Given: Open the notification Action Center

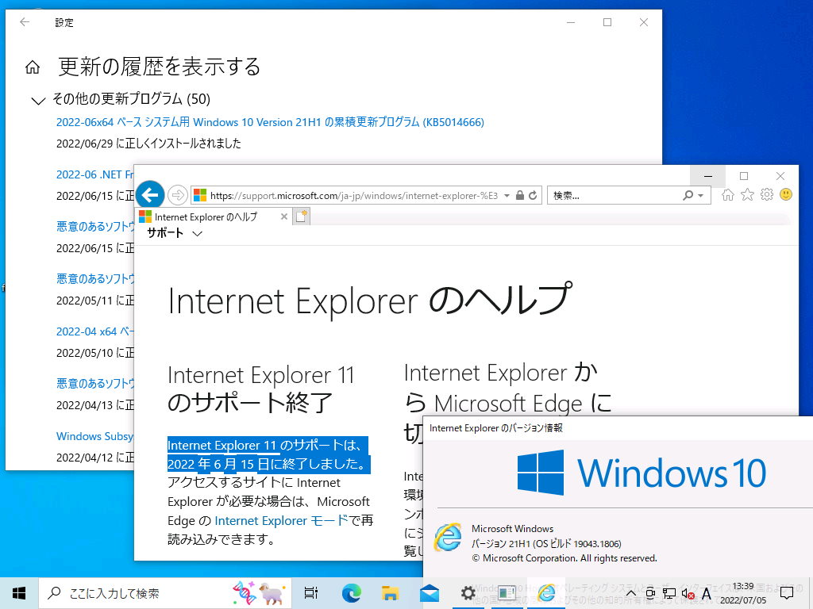Looking at the screenshot, I should pyautogui.click(x=787, y=593).
